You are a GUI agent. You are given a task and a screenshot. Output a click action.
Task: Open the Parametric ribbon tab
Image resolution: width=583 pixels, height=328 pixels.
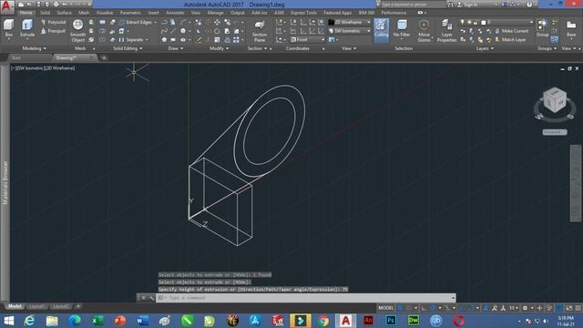130,13
